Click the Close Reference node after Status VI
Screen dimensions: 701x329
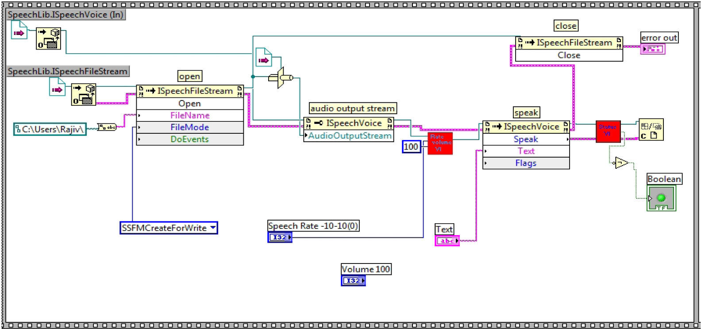pyautogui.click(x=651, y=130)
